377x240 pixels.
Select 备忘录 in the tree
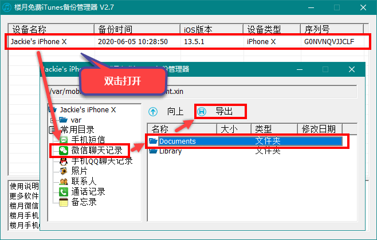[x=84, y=202]
